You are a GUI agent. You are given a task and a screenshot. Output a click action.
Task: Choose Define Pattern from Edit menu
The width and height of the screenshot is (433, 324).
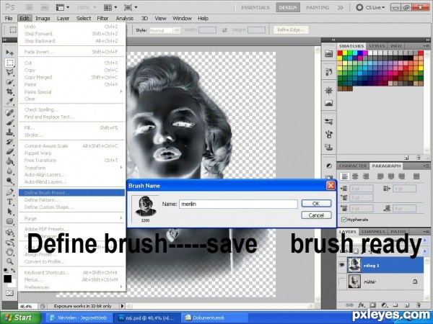coord(71,200)
